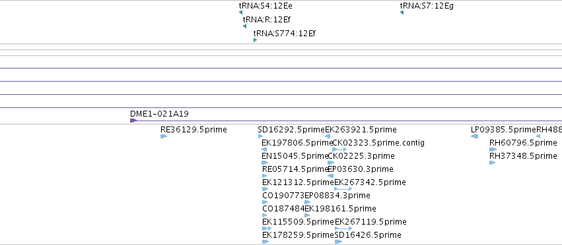Select the LP09385.5prime EST arrow glyph
Image resolution: width=562 pixels, height=245 pixels.
pos(475,136)
